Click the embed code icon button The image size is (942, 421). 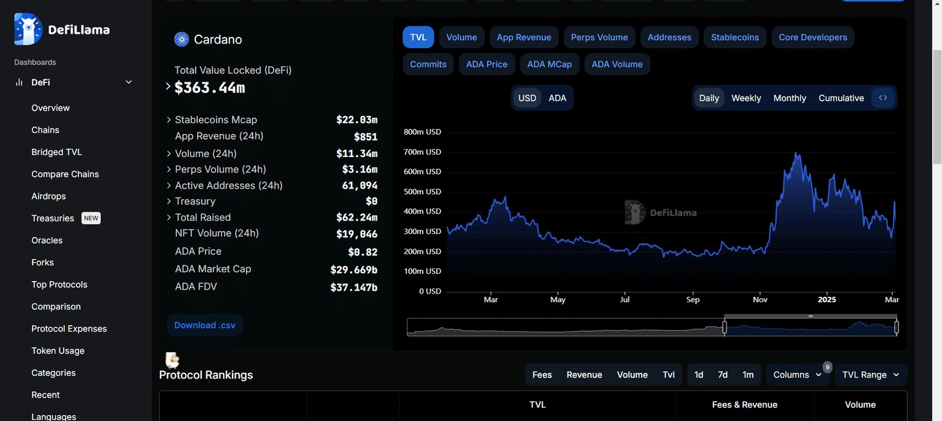tap(883, 98)
